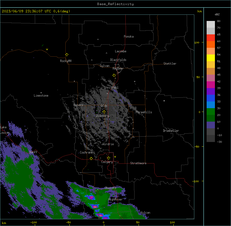Click the Sundre town label

click(78, 105)
